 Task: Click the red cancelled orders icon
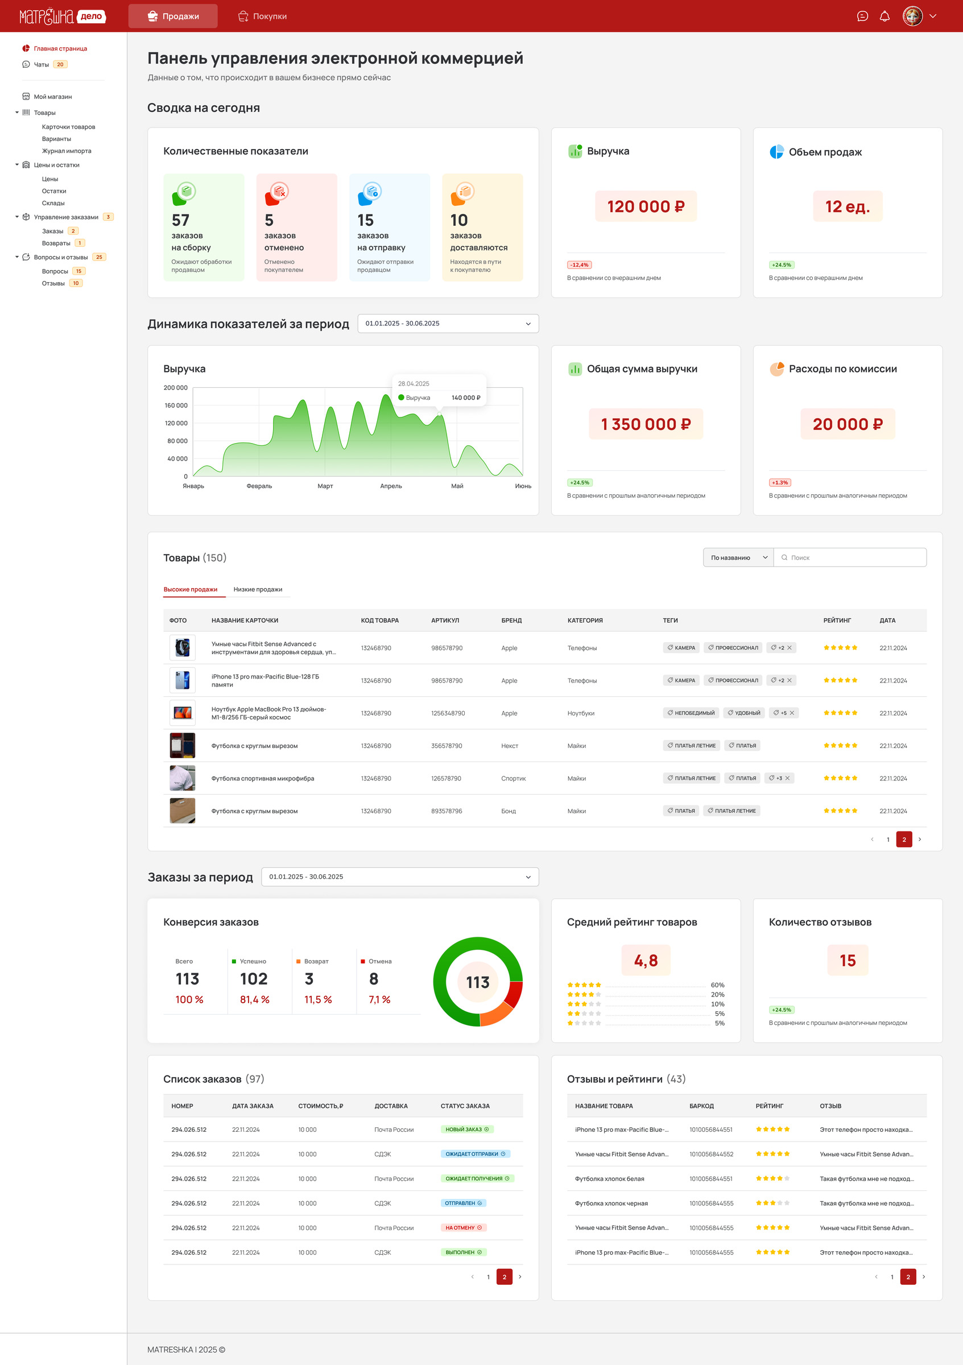pos(277,193)
